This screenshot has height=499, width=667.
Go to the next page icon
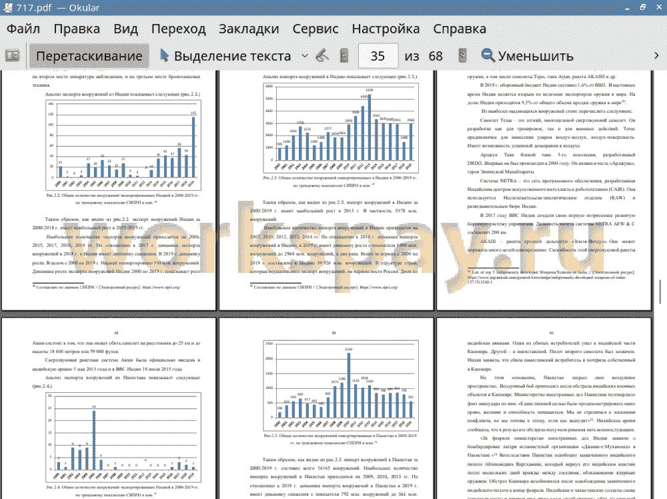click(462, 56)
